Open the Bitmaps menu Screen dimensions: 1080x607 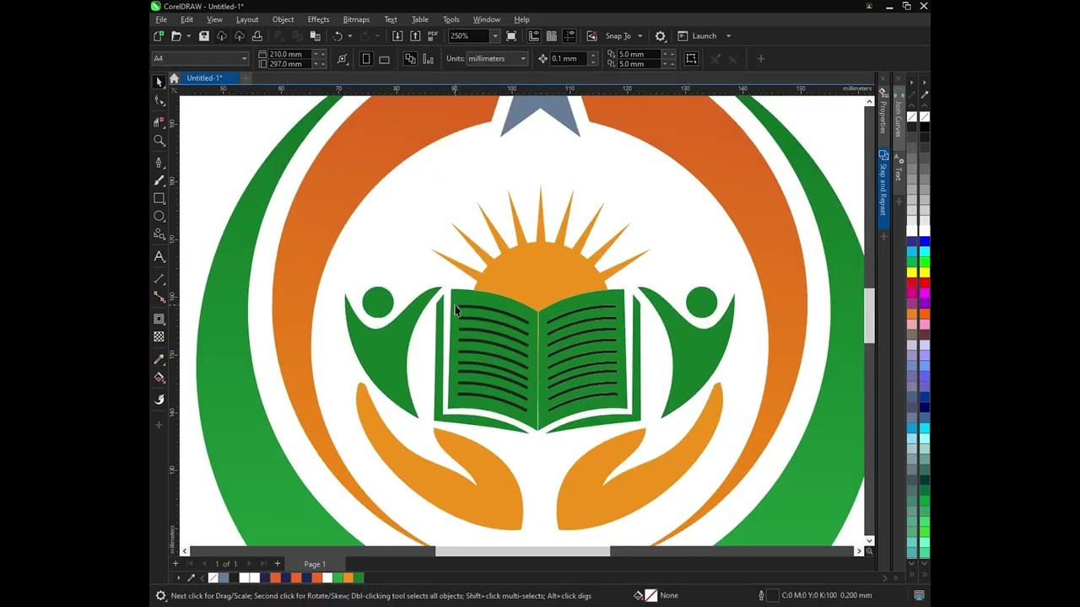(x=356, y=19)
